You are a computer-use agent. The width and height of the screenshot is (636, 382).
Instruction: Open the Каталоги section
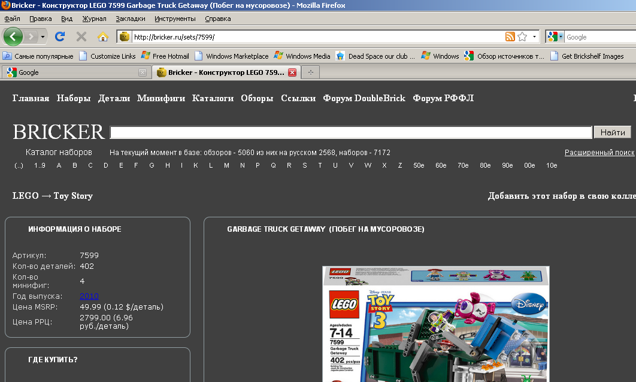pyautogui.click(x=213, y=98)
